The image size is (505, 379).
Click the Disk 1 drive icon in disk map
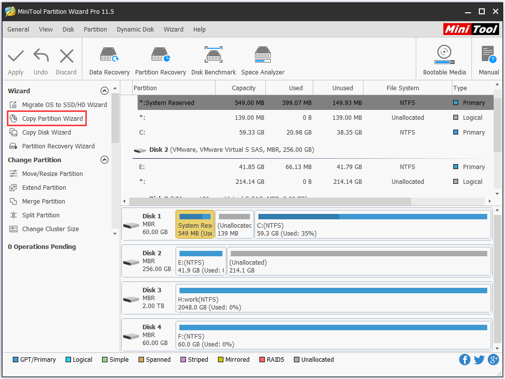click(131, 225)
